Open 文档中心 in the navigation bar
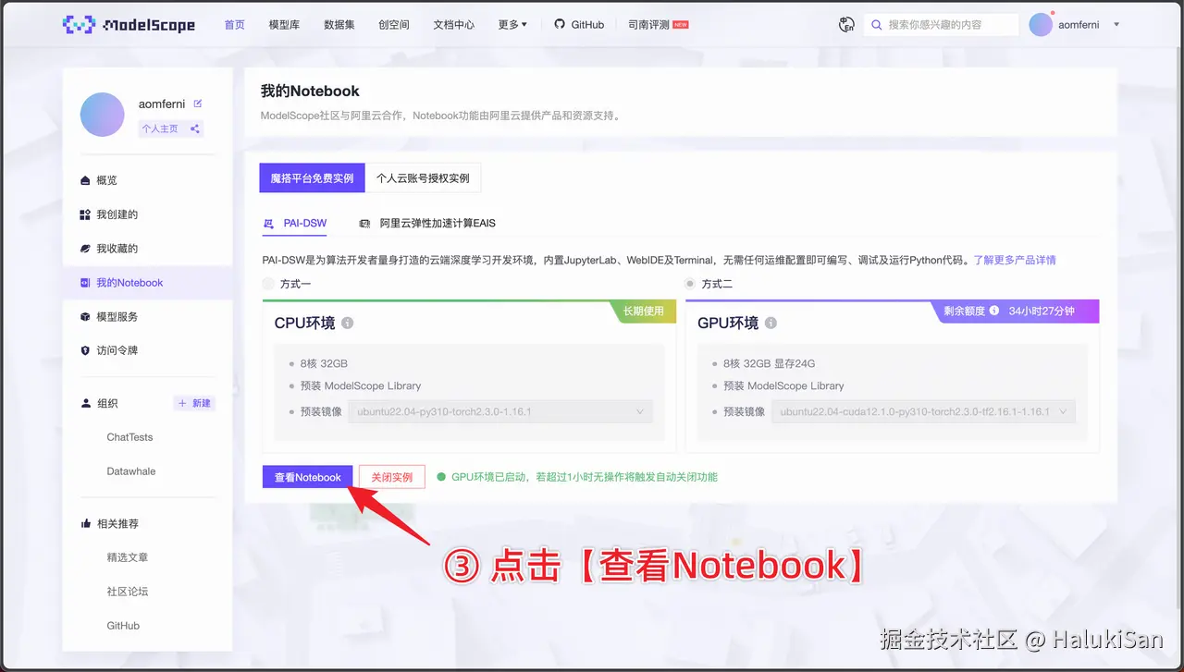1184x672 pixels. tap(454, 25)
